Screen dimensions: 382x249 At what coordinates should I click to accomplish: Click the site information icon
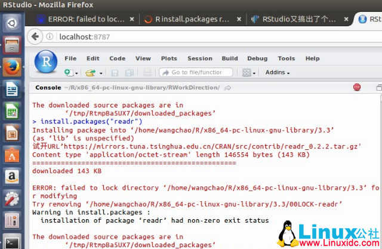[x=50, y=36]
